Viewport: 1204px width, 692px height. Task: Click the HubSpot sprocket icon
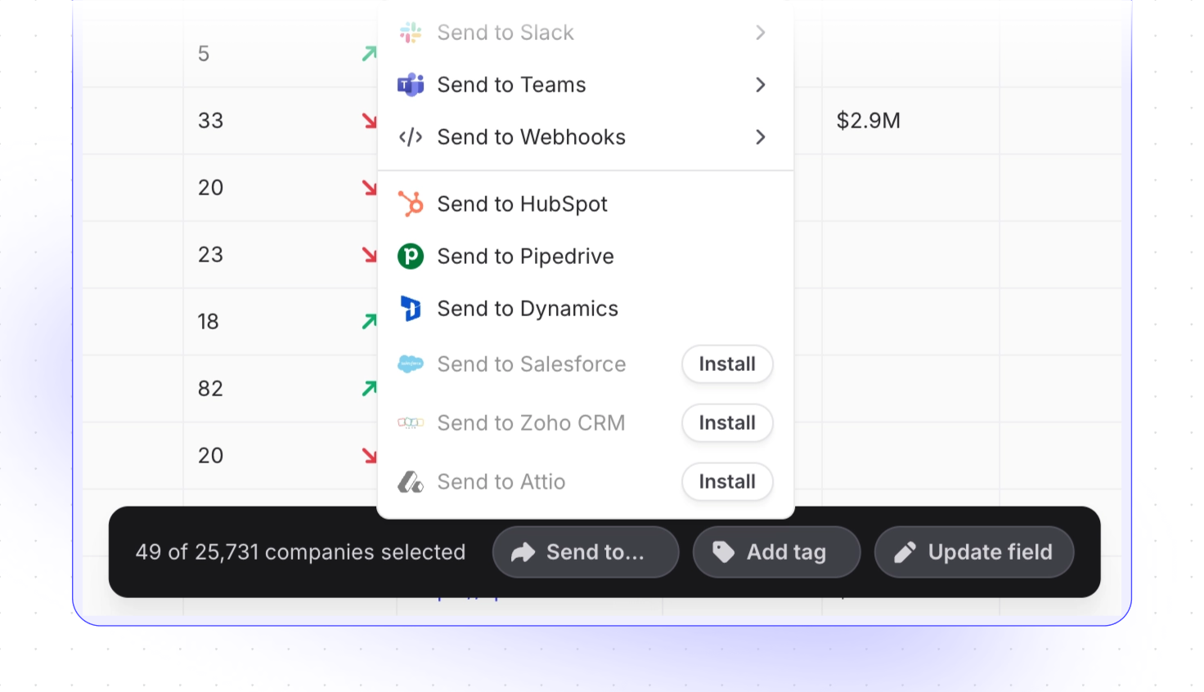coord(411,203)
